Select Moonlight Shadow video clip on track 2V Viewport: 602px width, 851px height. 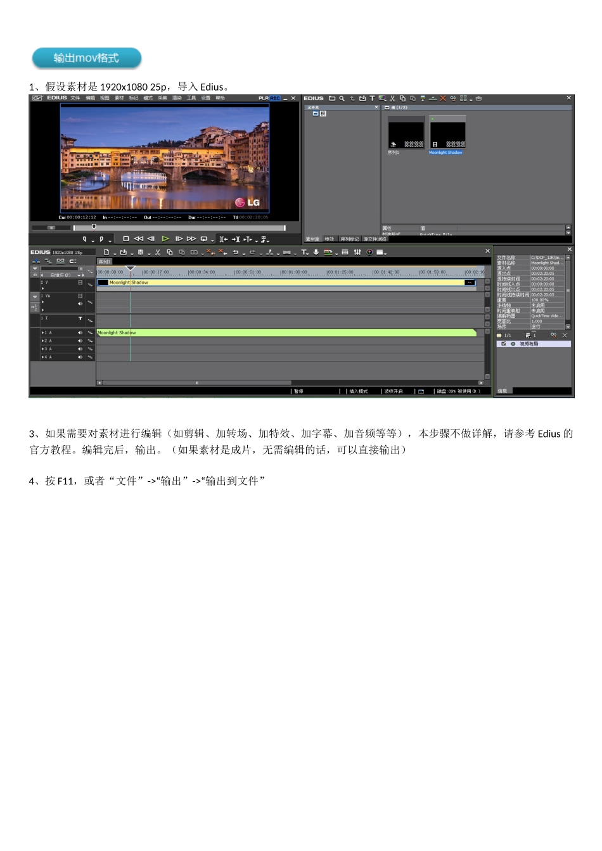(286, 282)
